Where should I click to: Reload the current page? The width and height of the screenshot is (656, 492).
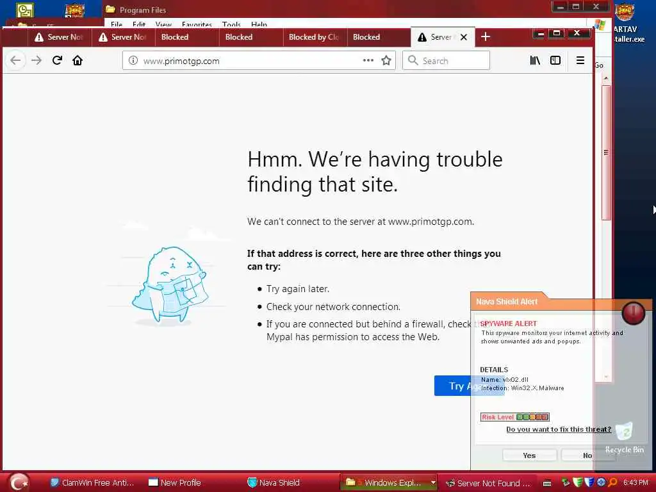57,60
